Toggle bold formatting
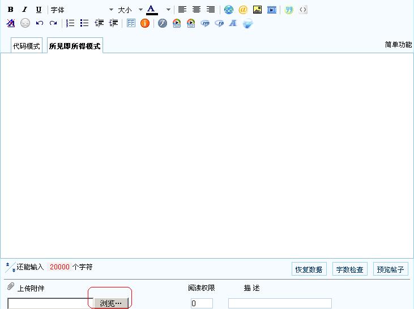The height and width of the screenshot is (309, 414). point(11,10)
